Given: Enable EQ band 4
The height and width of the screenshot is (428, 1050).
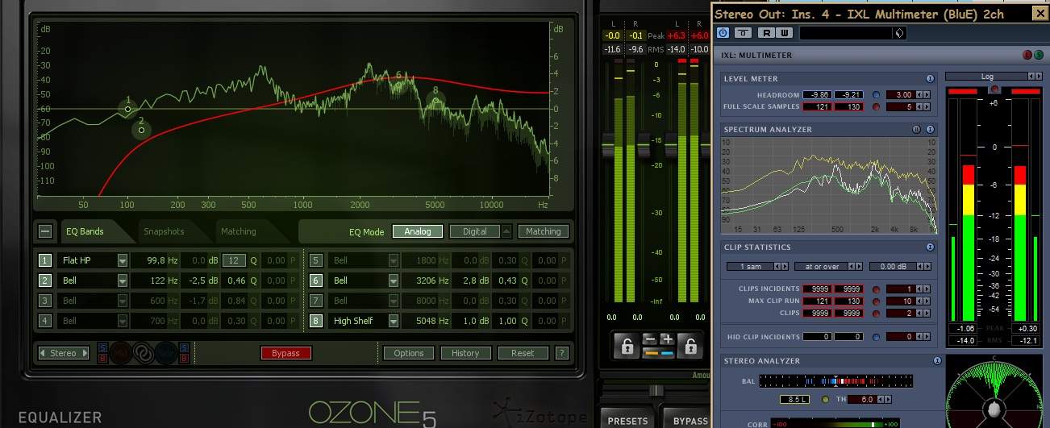Looking at the screenshot, I should tap(45, 321).
